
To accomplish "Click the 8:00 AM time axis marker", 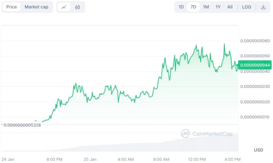I will pyautogui.click(x=161, y=159).
